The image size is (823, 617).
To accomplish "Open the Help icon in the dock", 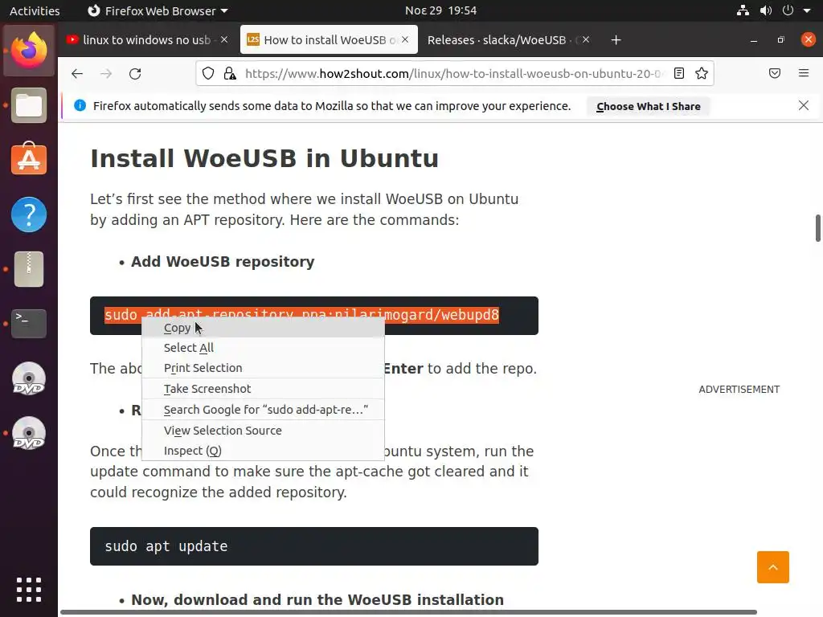I will tap(29, 215).
